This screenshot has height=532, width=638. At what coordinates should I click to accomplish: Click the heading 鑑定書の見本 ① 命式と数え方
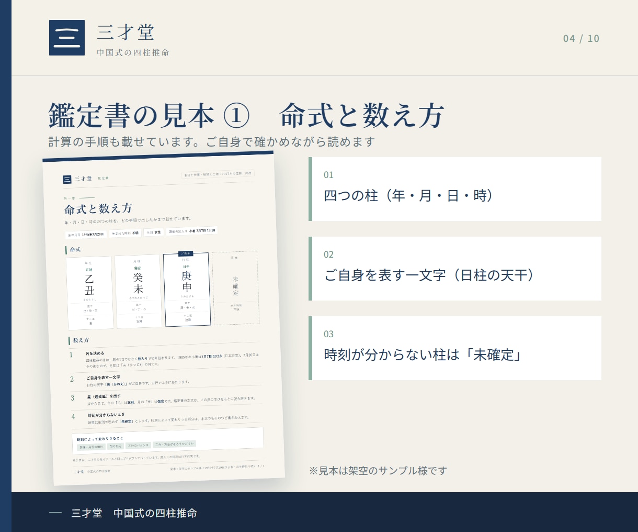(x=246, y=115)
